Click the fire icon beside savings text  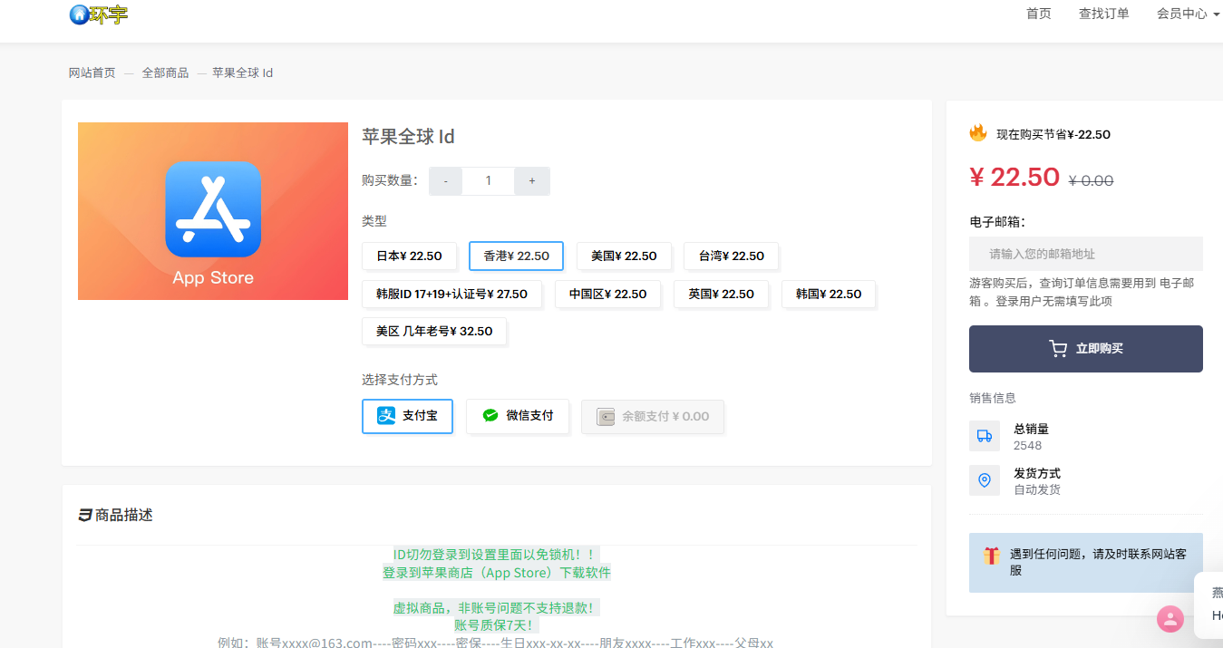coord(978,133)
